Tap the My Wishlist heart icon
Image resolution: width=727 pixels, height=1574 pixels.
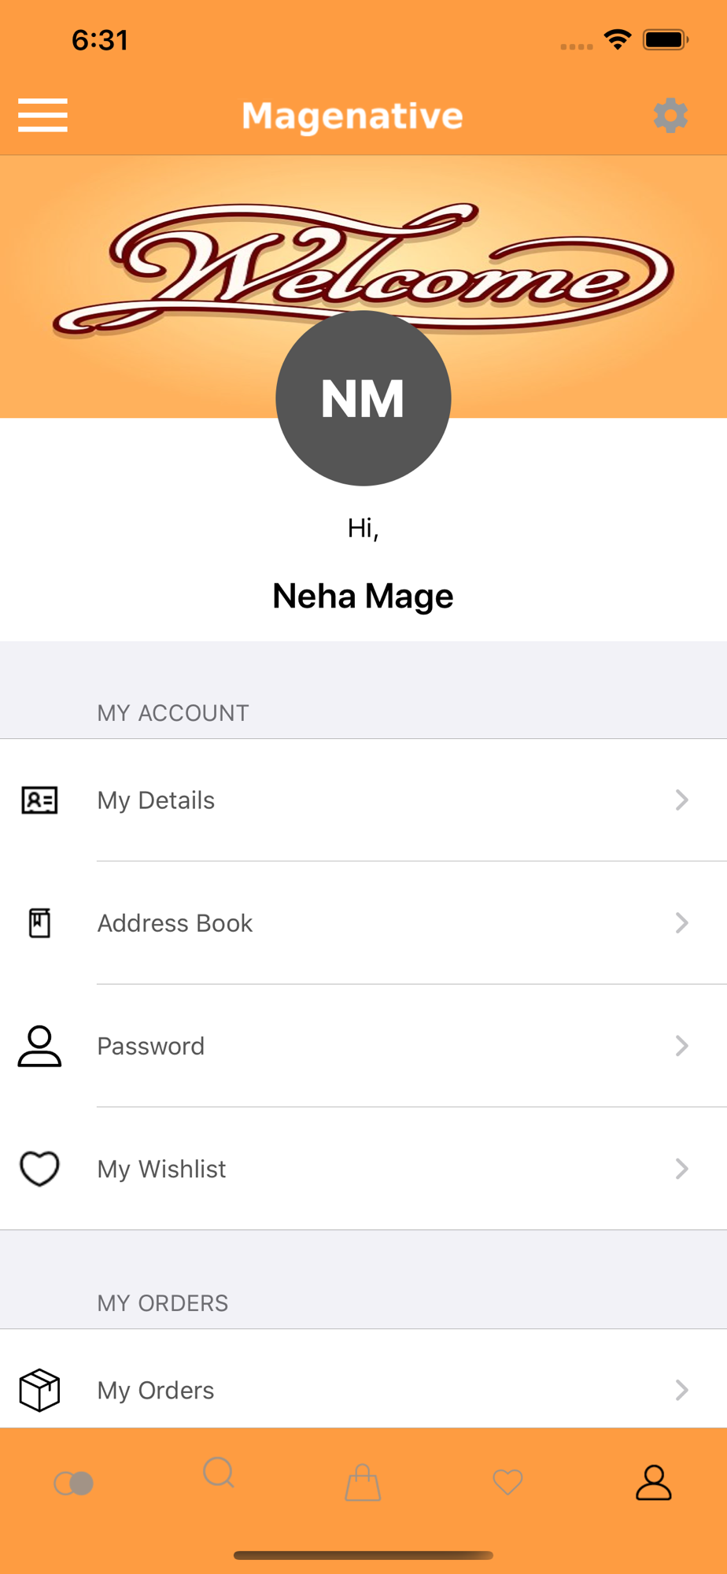39,1169
